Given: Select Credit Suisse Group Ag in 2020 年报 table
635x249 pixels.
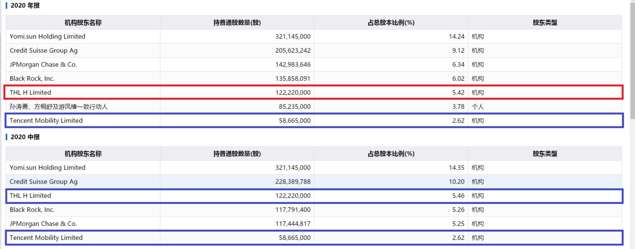Looking at the screenshot, I should (44, 51).
